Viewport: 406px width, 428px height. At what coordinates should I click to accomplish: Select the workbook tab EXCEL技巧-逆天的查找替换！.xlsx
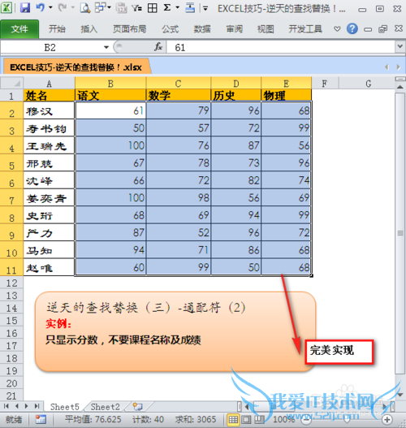pos(76,67)
